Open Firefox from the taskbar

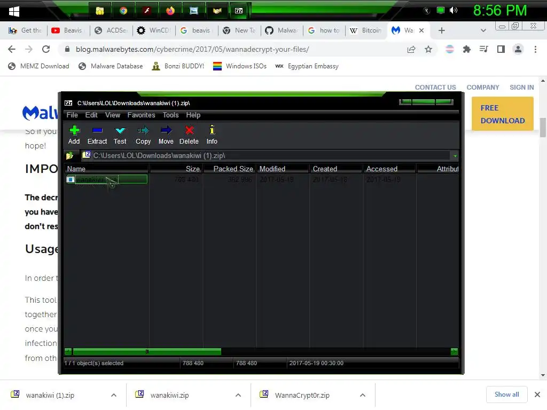coord(170,11)
